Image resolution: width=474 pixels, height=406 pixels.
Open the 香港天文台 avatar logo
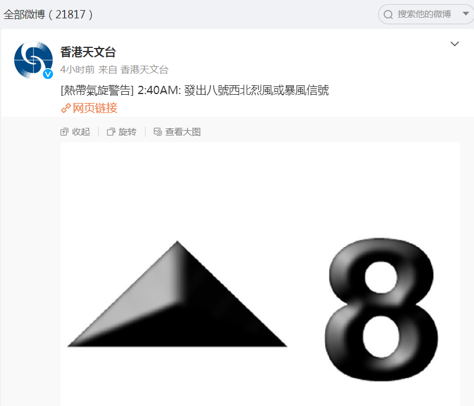click(x=33, y=60)
